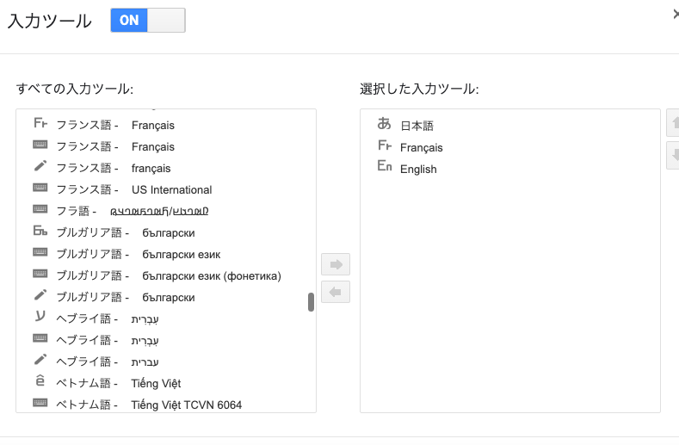Select French Fr transliteration icon in all tools

(40, 123)
